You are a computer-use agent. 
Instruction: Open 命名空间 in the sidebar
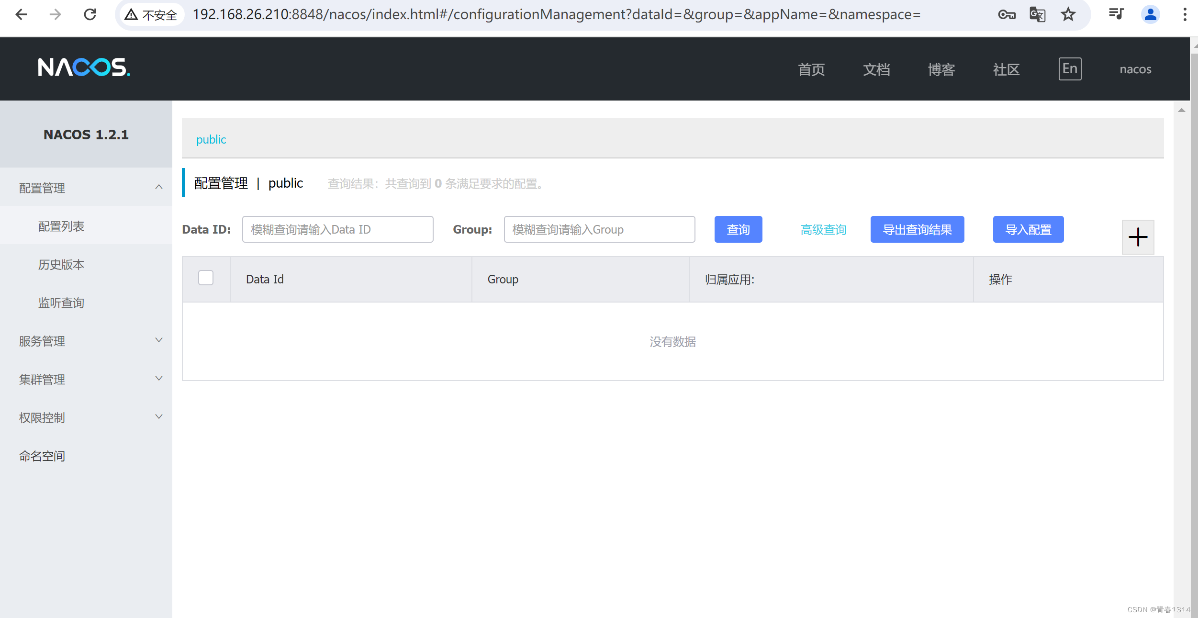point(86,455)
